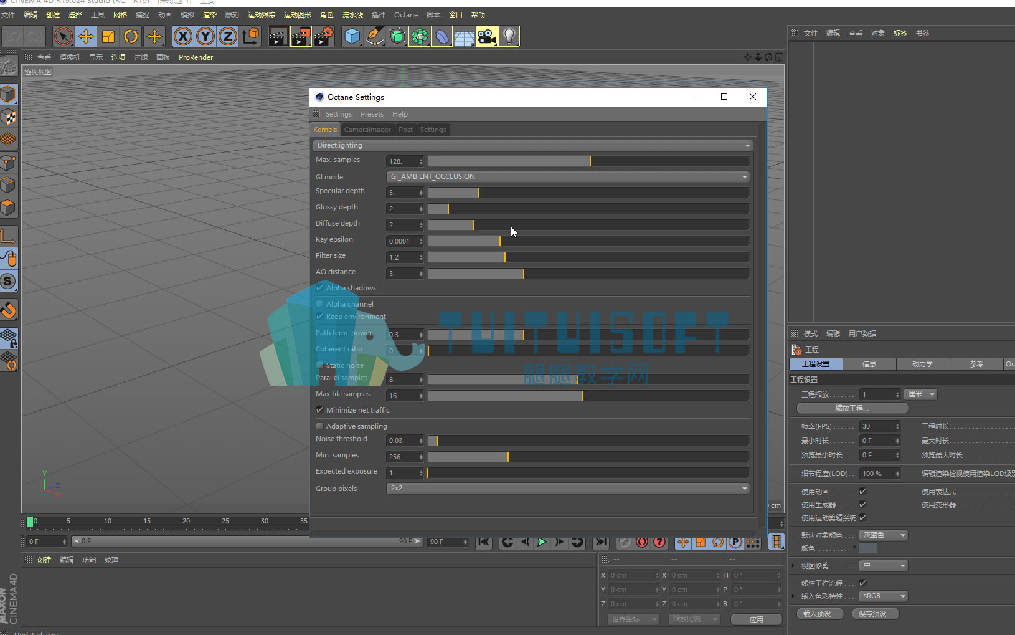Toggle Z axis lock icon

coord(227,37)
